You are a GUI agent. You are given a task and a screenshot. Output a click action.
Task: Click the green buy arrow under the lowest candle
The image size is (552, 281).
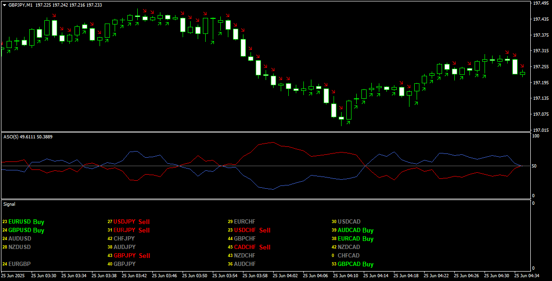[x=349, y=122]
